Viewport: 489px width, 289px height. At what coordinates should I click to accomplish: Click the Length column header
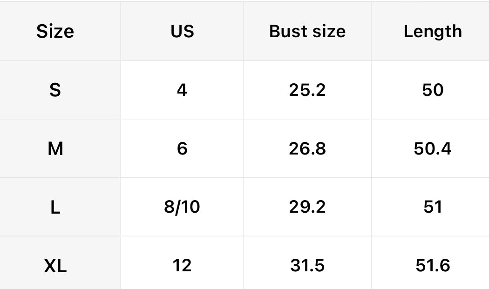(x=433, y=32)
